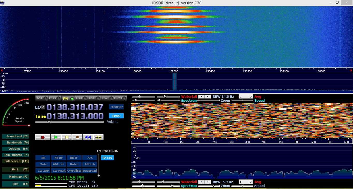The height and width of the screenshot is (189, 353).
Task: Click the A toggle next to LO
Action: point(43,107)
